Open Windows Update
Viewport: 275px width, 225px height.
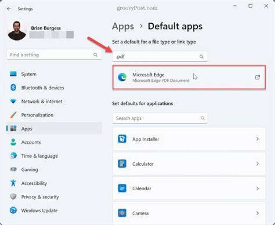(x=54, y=210)
